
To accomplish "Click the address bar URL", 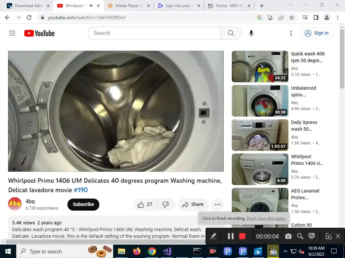I will click(87, 17).
